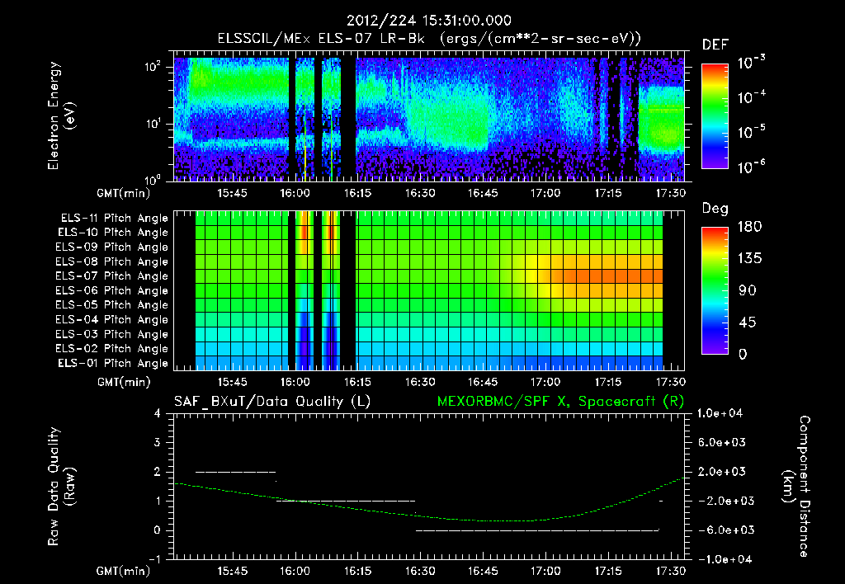This screenshot has height=584, width=845.
Task: Click the Electron Energy (eV) axis title
Action: [61, 115]
